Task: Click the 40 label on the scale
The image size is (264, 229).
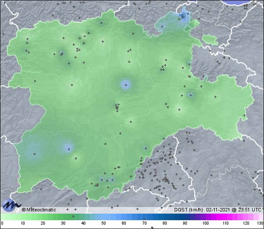Action: point(83,223)
